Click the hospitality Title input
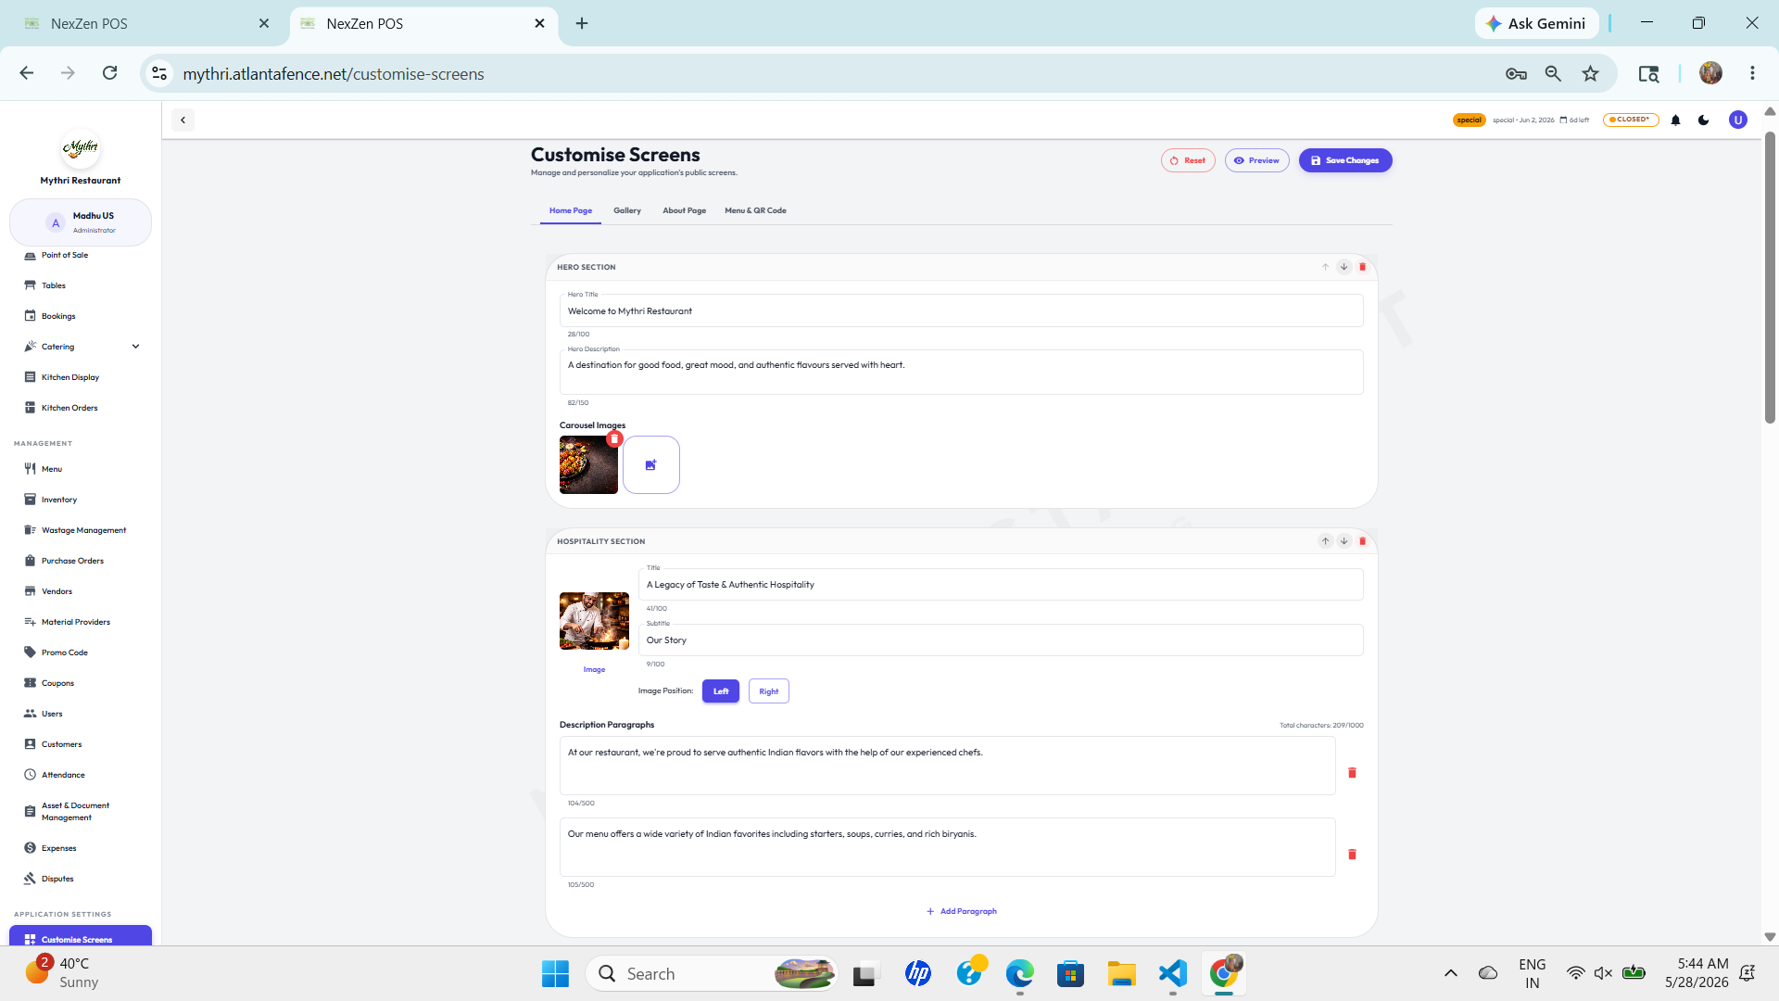Screen dimensions: 1779x1001 pos(1001,585)
